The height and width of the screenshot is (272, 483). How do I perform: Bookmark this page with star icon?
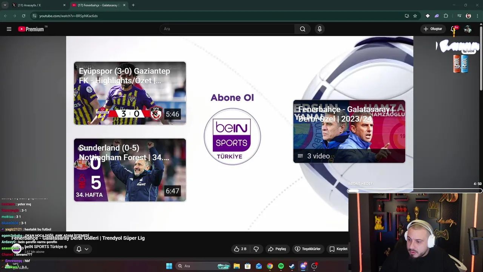[x=415, y=16]
